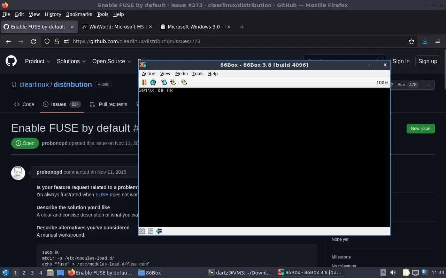Screen dimensions: 446x278
Task: Click the show desktop icon in taskbar
Action: (60, 273)
